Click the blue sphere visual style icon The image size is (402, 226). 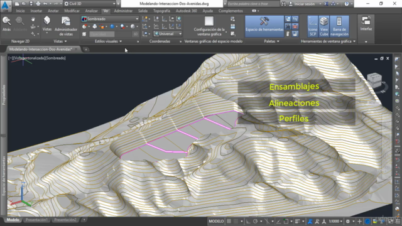[112, 26]
